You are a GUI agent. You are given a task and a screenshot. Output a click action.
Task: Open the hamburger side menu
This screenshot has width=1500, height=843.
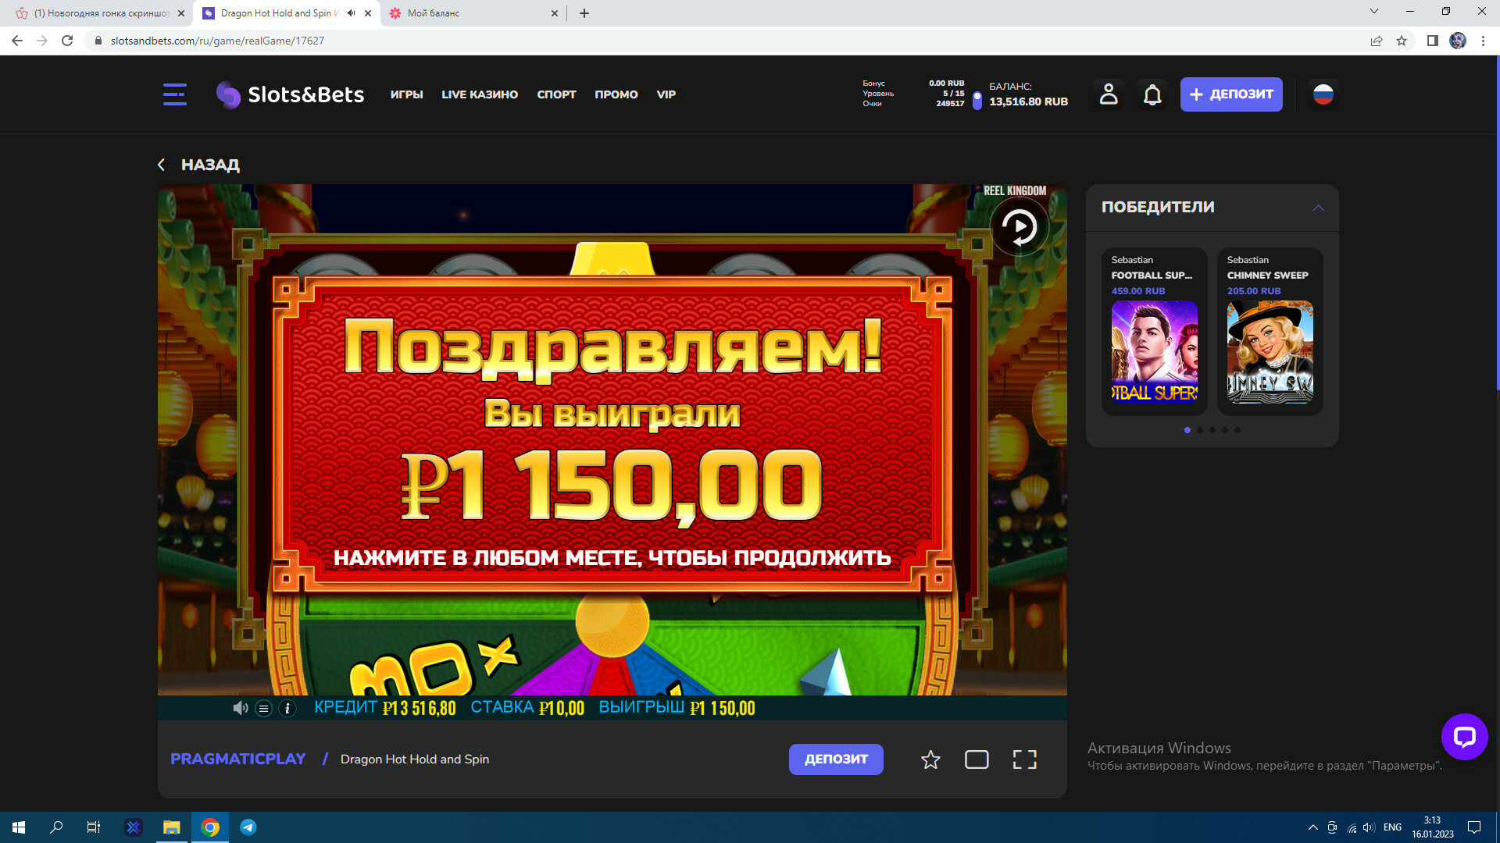(x=174, y=94)
